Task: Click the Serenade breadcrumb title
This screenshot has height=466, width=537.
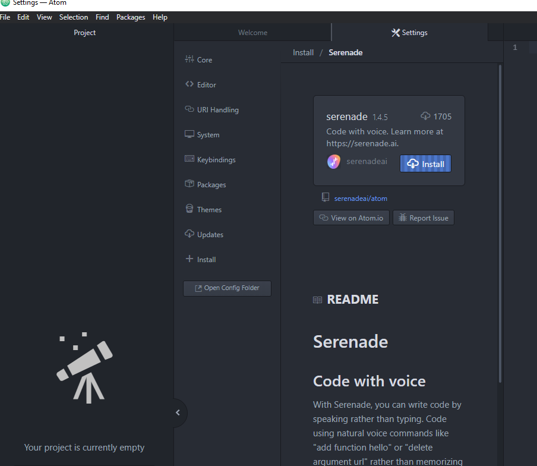Action: point(345,52)
